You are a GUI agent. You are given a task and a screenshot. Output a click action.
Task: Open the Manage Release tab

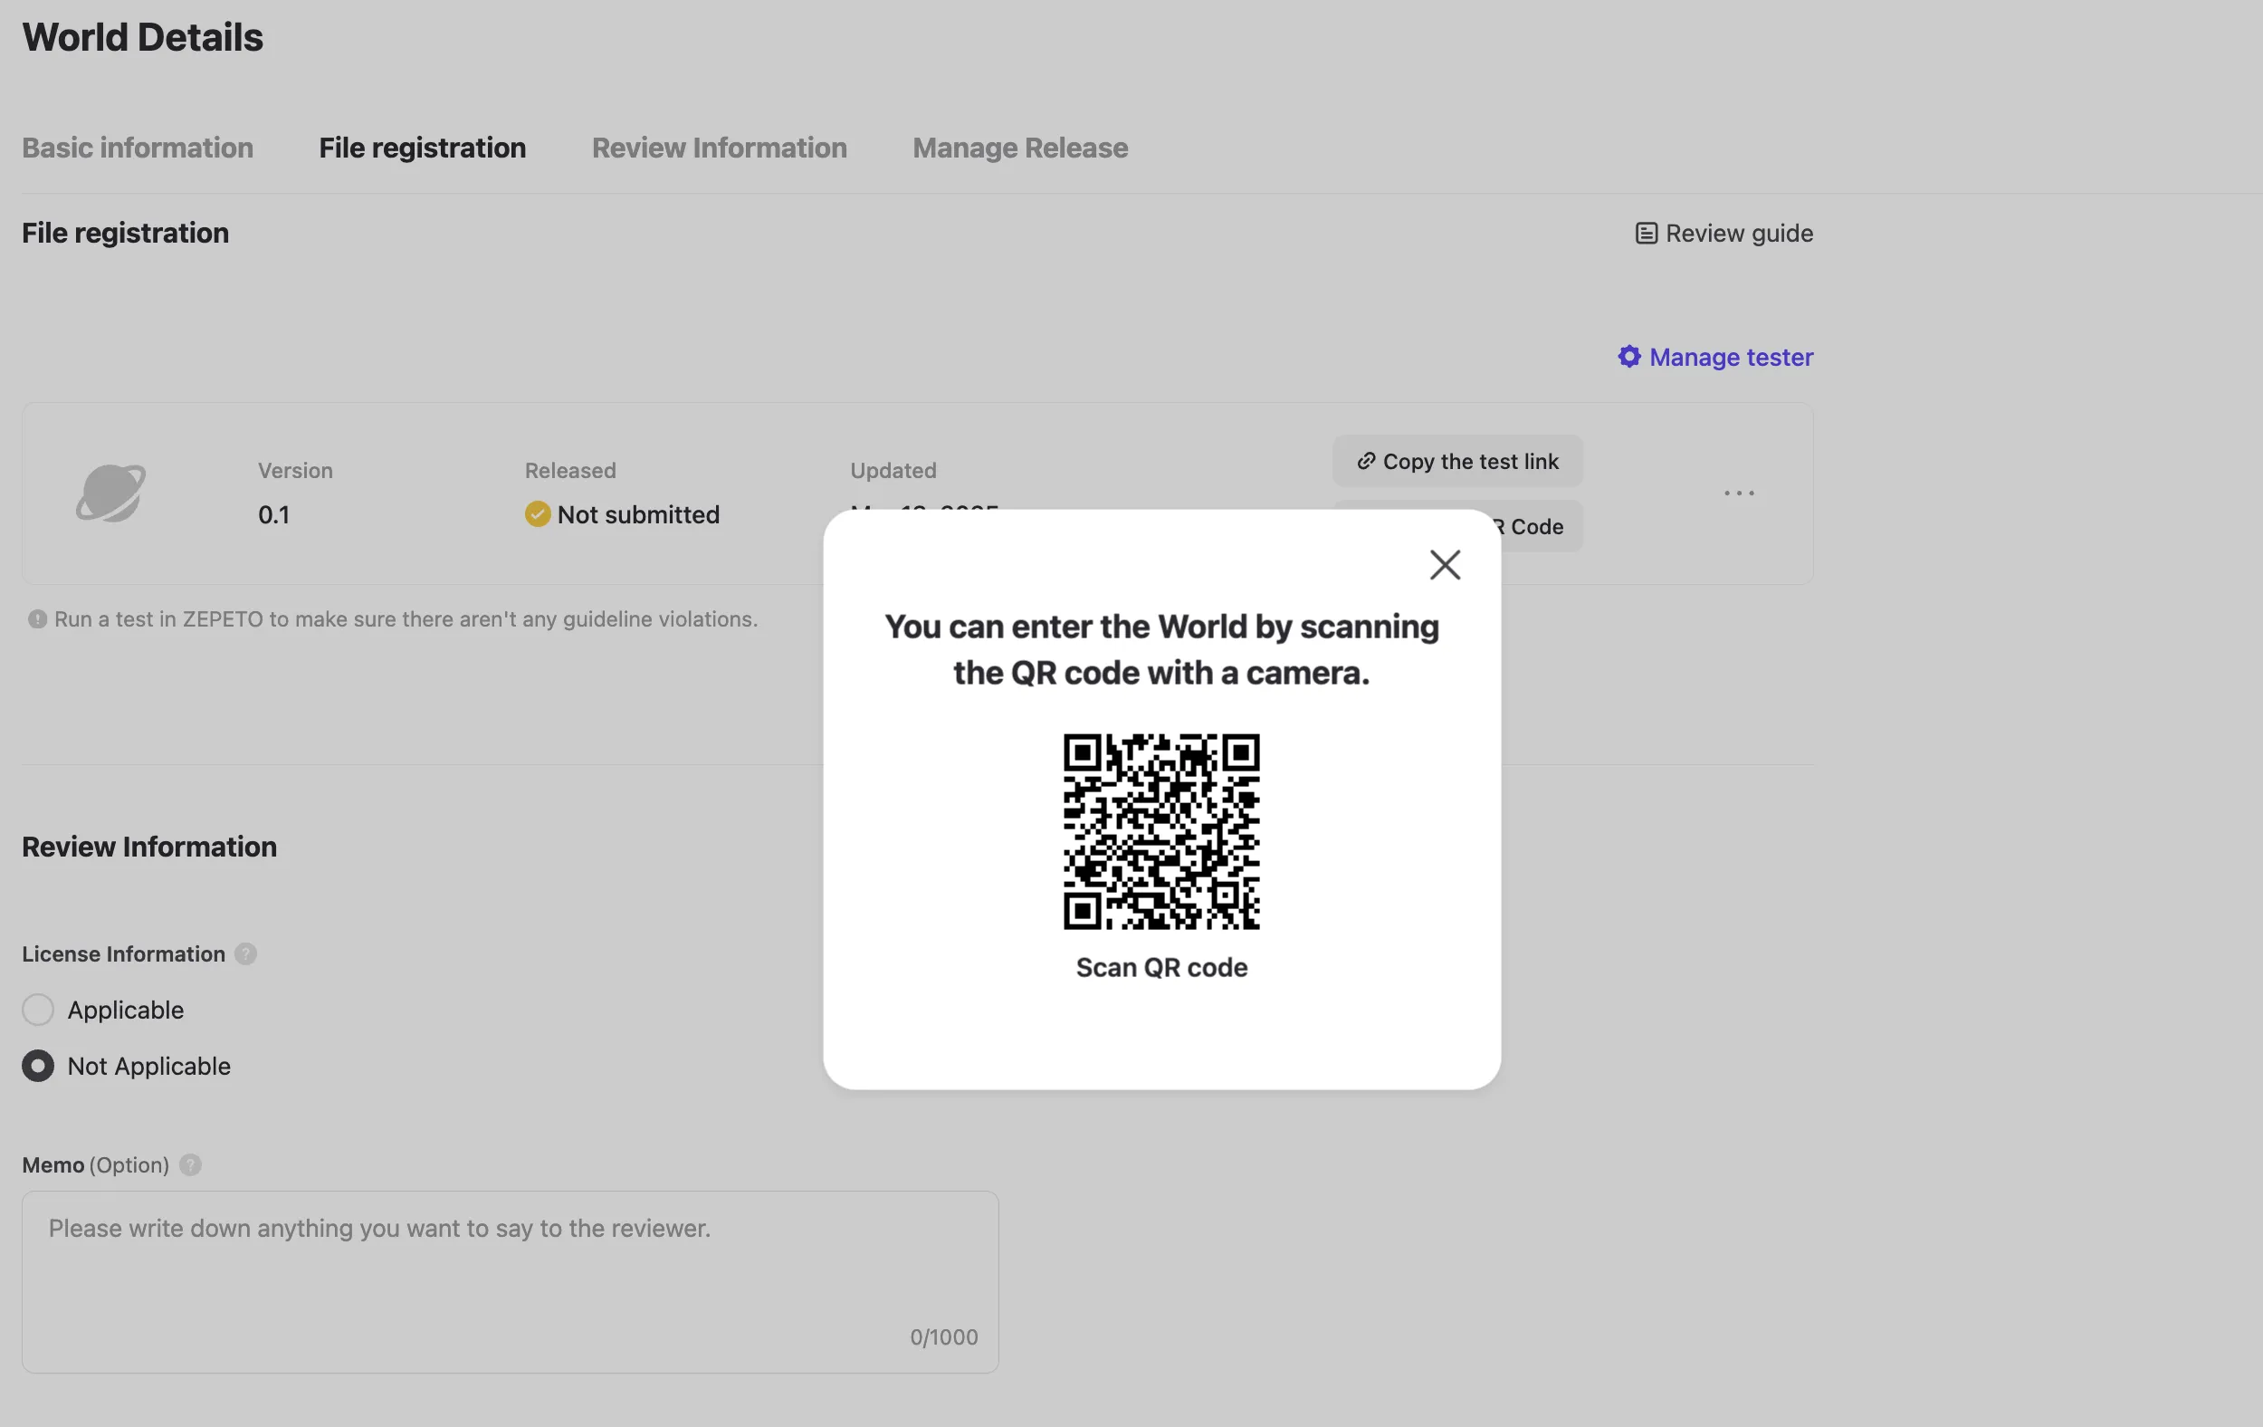click(1019, 148)
